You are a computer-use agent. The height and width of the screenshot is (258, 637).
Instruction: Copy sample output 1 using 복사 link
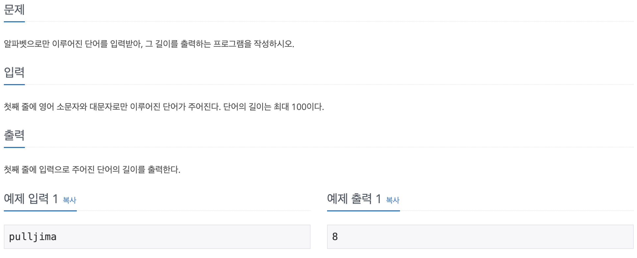pos(393,200)
